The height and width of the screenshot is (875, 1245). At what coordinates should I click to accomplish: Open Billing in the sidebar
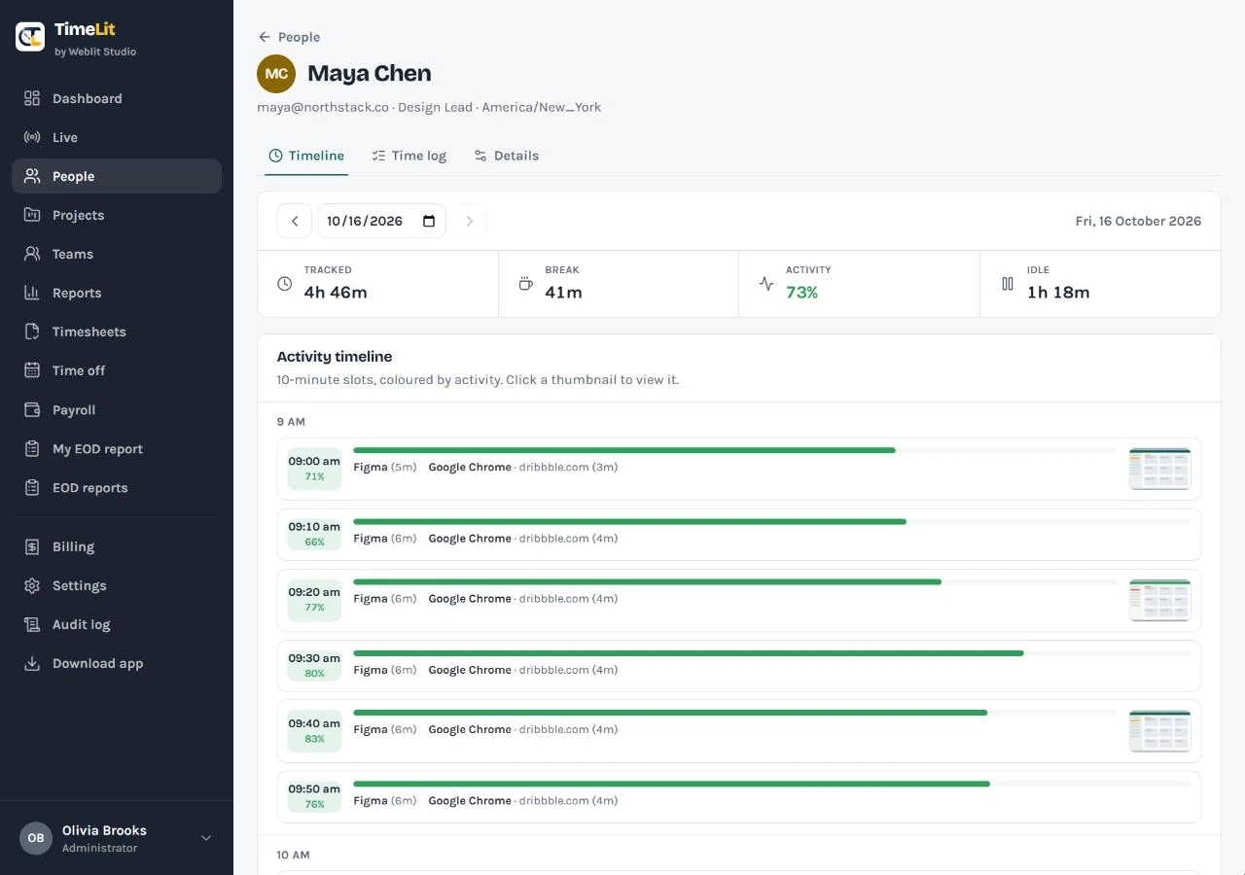pos(117,546)
